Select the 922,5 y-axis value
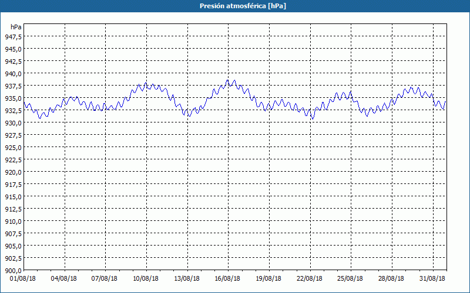The image size is (470, 293). click(x=13, y=159)
